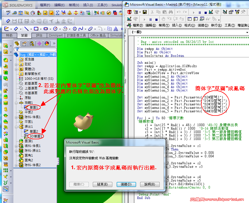
Task: Collapse the 掃出1 sweep node
Action: coord(16,127)
